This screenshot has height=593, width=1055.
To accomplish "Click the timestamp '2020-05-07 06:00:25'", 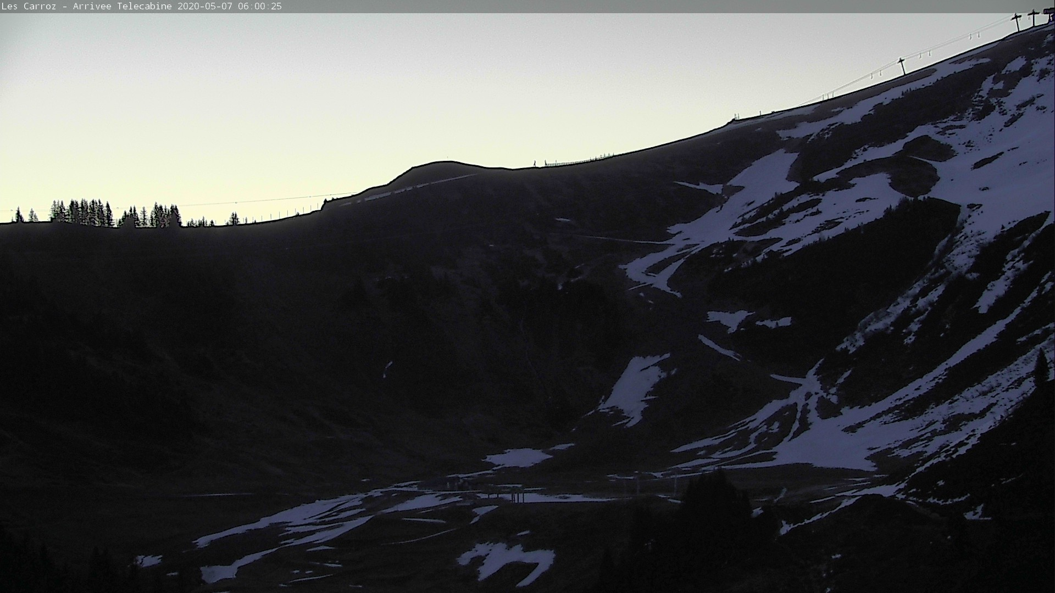I will [x=230, y=7].
